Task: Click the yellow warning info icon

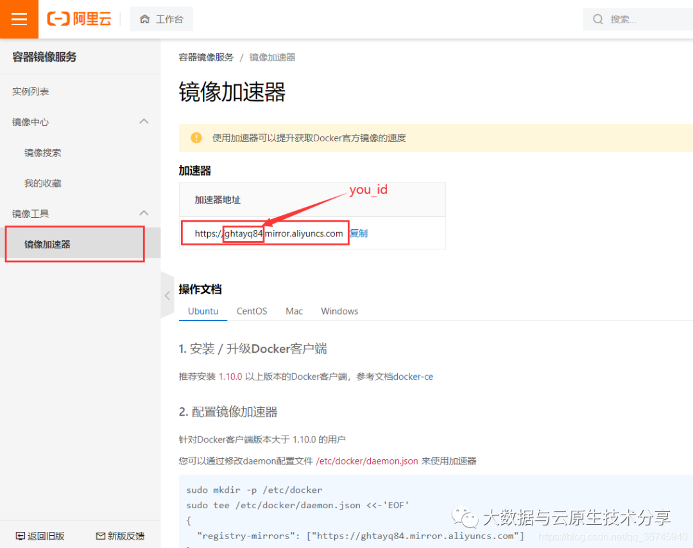Action: (196, 137)
